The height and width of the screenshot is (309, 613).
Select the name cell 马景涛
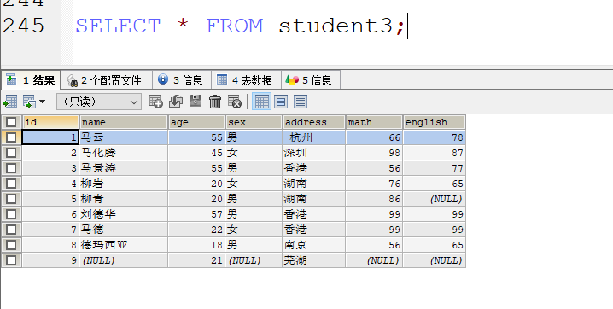coord(124,168)
